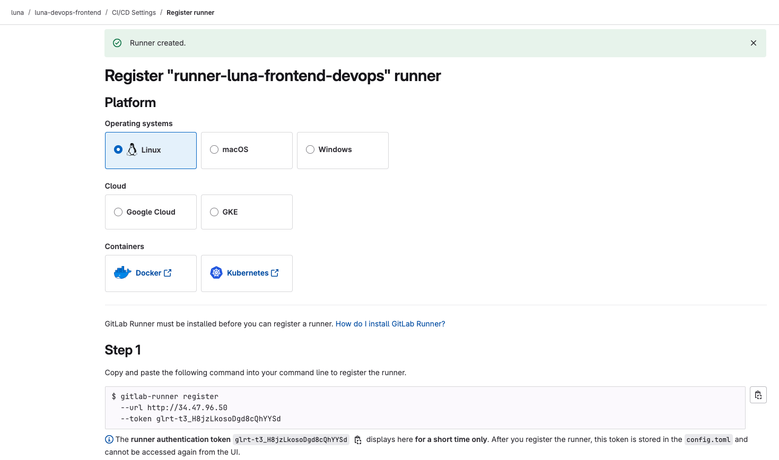
Task: Click external link icon next to Docker
Action: click(168, 273)
